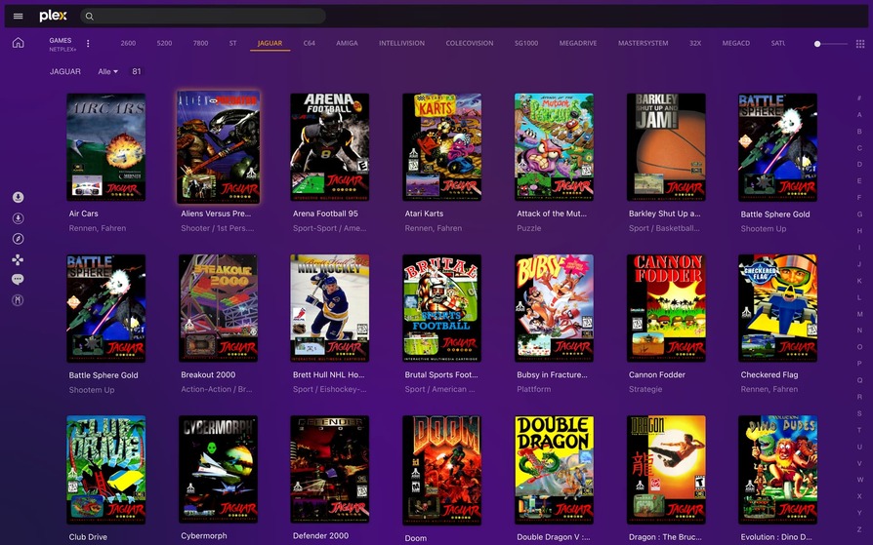Open Club Drive cover

105,469
